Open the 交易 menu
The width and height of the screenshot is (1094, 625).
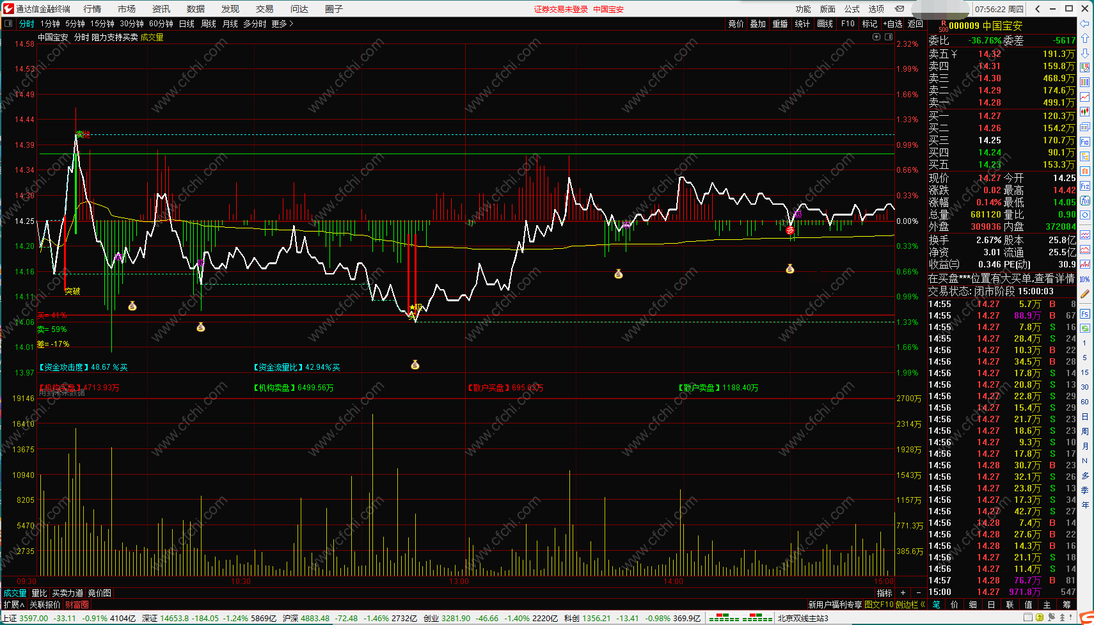265,9
